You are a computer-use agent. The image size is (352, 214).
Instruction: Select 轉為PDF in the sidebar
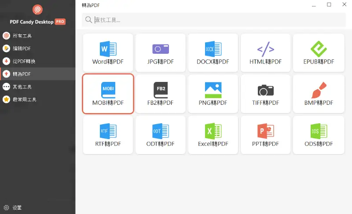pyautogui.click(x=38, y=74)
